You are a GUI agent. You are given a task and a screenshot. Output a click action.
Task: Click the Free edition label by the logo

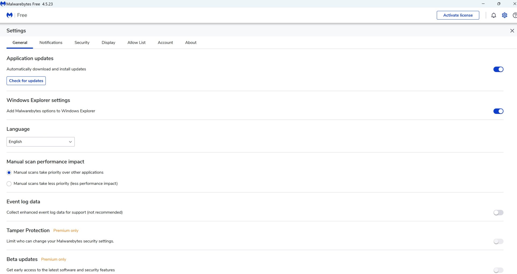22,15
